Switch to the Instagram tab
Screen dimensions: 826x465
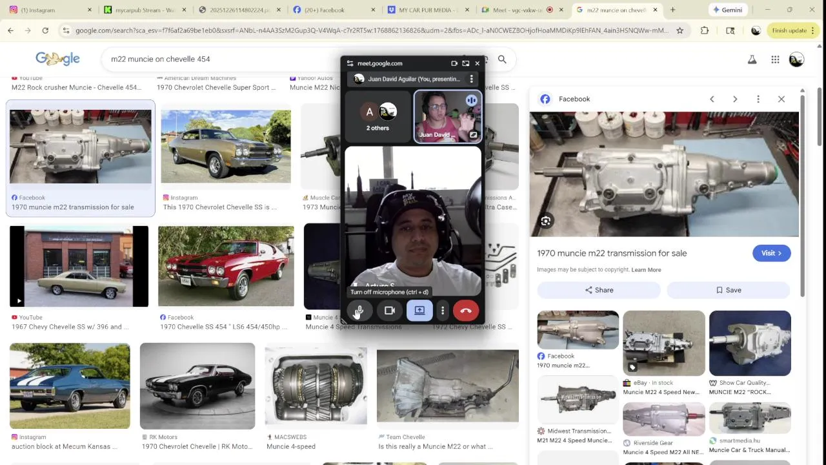(48, 10)
